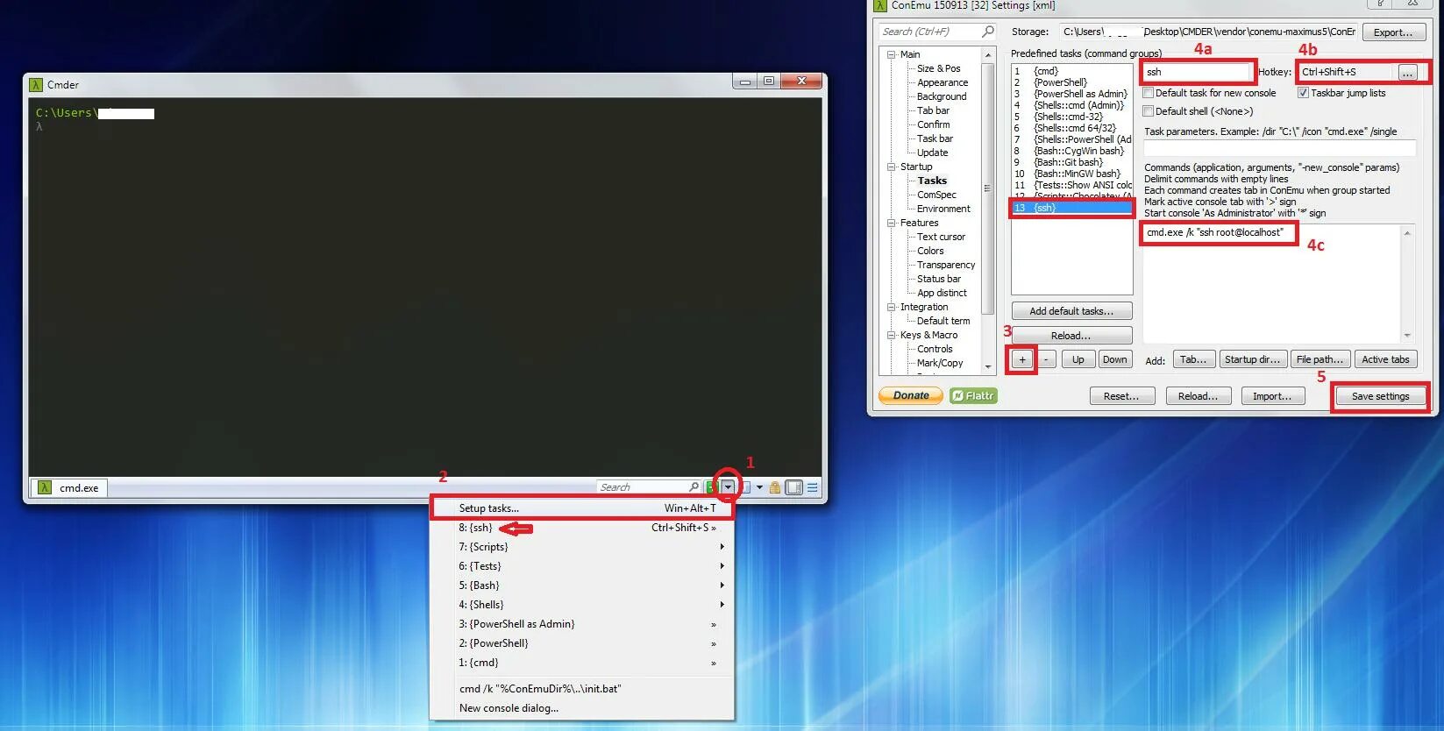Open the active consoles list dropdown arrow in Cmder
This screenshot has width=1444, height=731.
click(x=759, y=487)
